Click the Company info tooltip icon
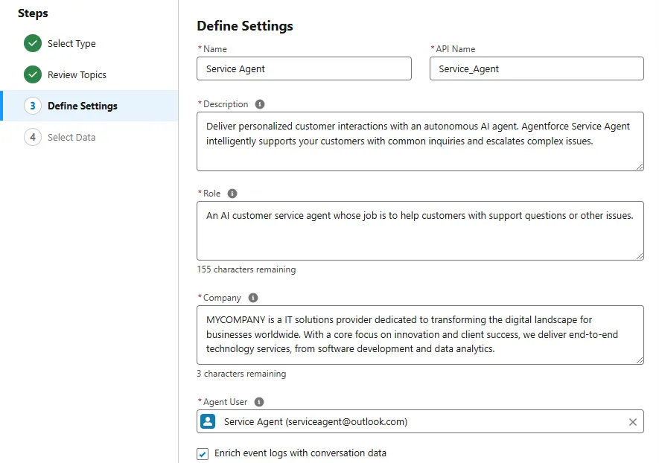The width and height of the screenshot is (659, 463). [x=252, y=298]
